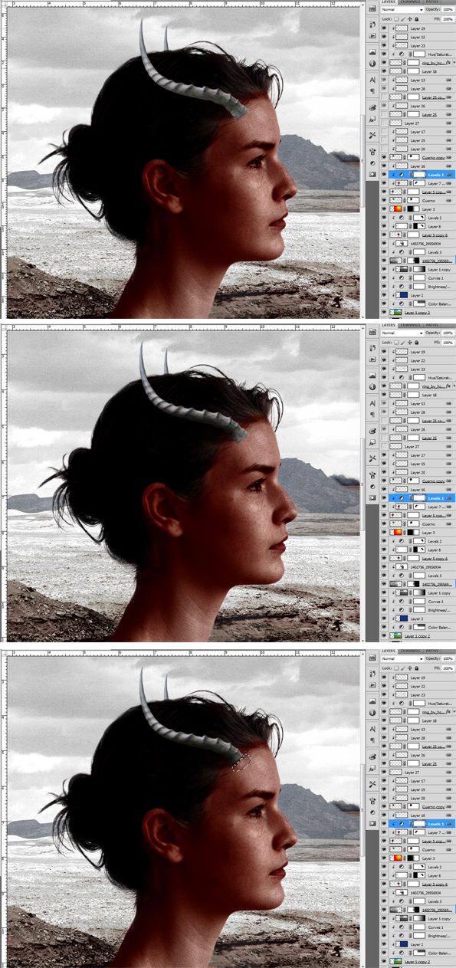Expand layer effects arrow on ring_by layer, middle screenshot

pos(454,386)
